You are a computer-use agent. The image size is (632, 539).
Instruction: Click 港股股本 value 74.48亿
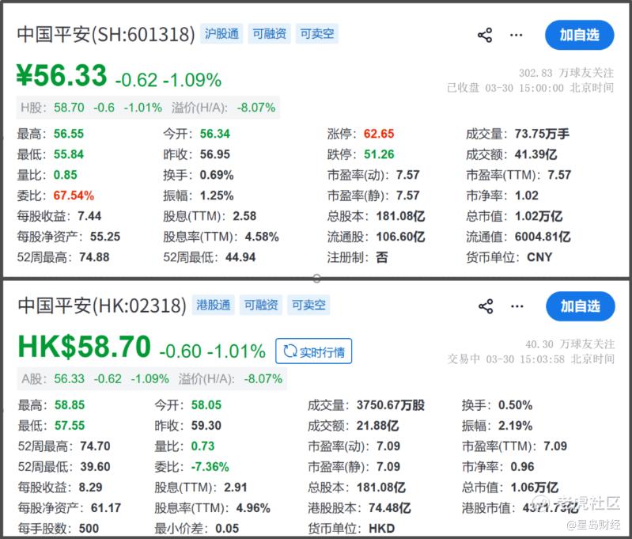(x=390, y=508)
